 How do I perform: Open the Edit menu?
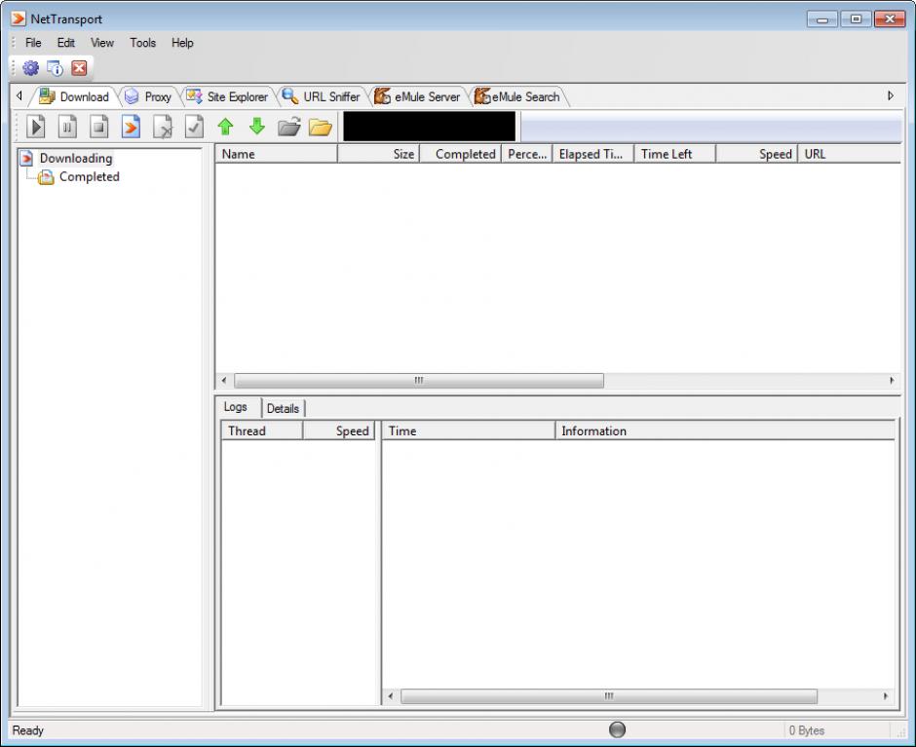click(66, 43)
